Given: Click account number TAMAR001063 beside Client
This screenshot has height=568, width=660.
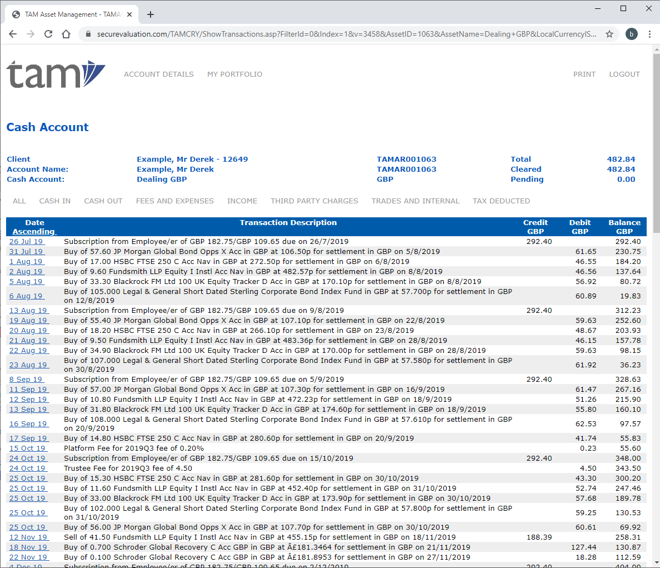Looking at the screenshot, I should [x=406, y=159].
